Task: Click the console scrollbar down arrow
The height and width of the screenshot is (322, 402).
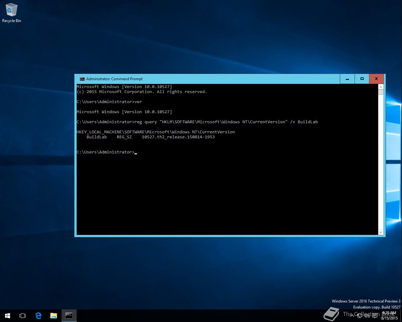Action: point(381,232)
